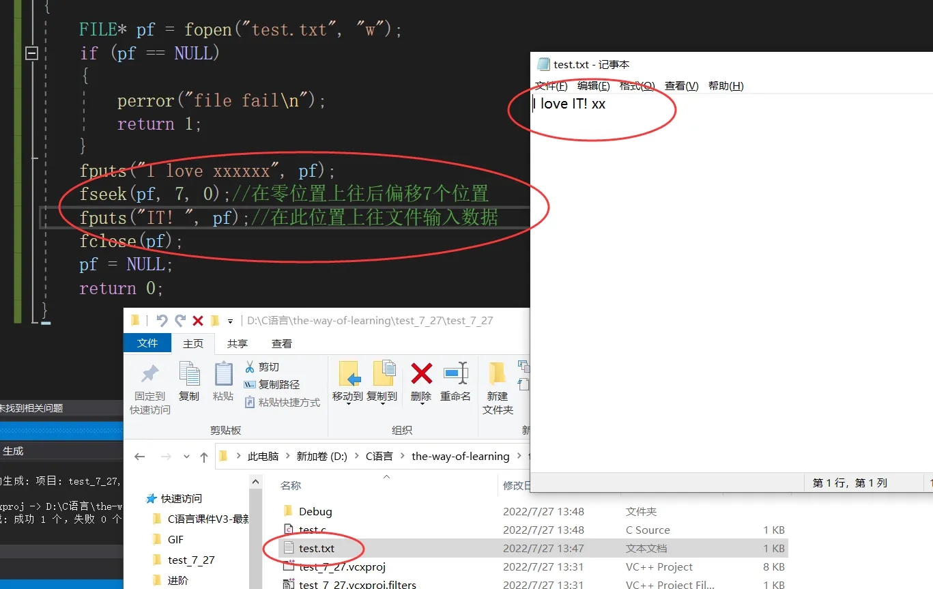Click the Explorer folder icon in title bar
The height and width of the screenshot is (589, 933).
click(135, 321)
